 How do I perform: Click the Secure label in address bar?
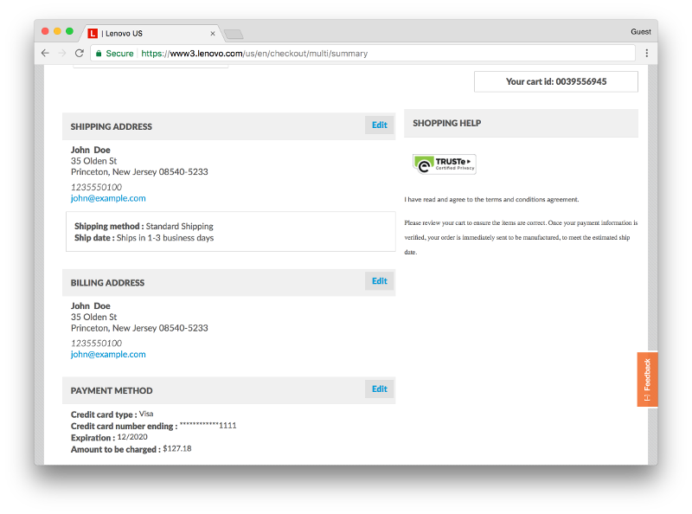119,54
